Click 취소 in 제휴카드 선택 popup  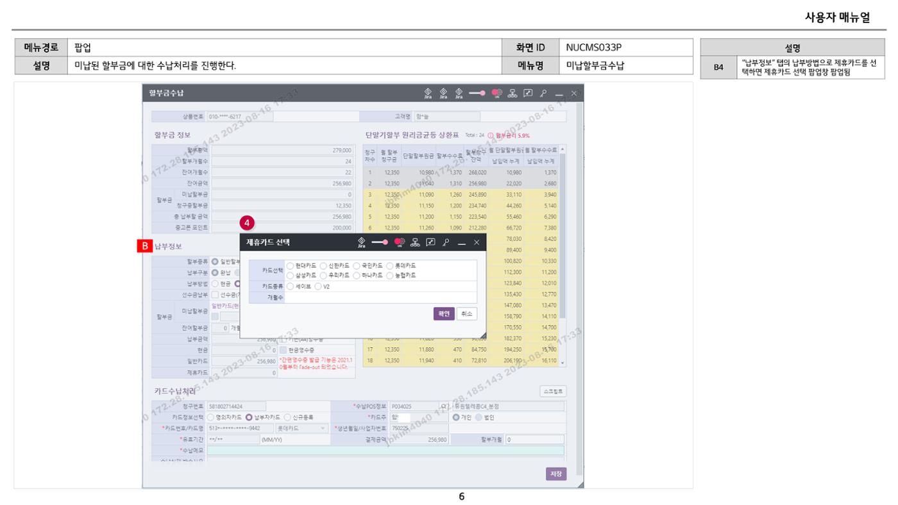click(467, 313)
